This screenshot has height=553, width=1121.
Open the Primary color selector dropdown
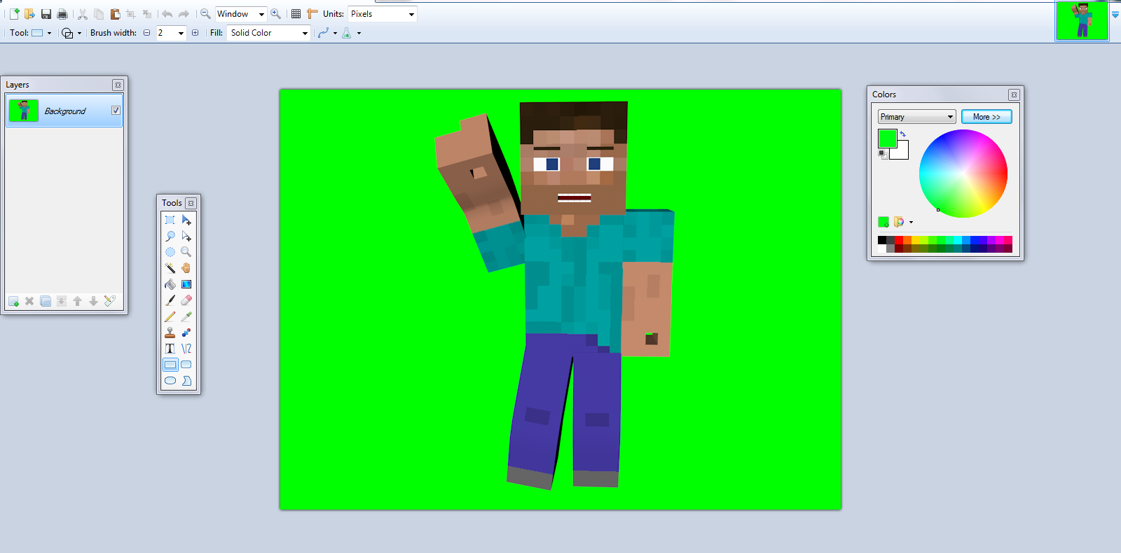tap(917, 117)
